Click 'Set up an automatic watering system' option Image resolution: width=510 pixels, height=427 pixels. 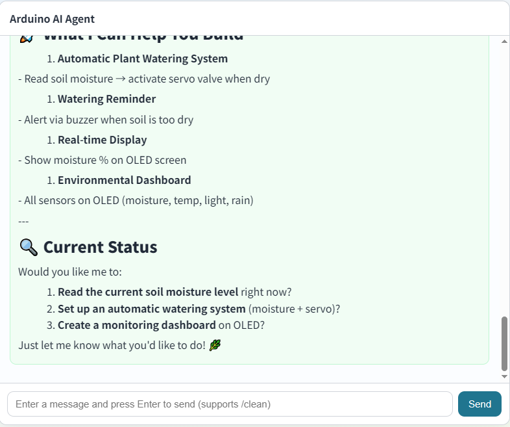(152, 309)
